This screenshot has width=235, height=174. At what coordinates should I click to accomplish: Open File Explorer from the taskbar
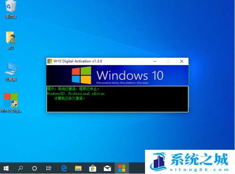(x=78, y=168)
